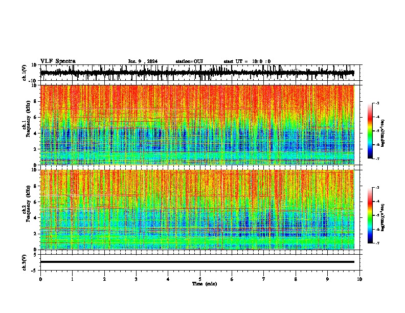The image size is (405, 313).
Task: Click time axis tick label '9'
Action: coord(327,279)
